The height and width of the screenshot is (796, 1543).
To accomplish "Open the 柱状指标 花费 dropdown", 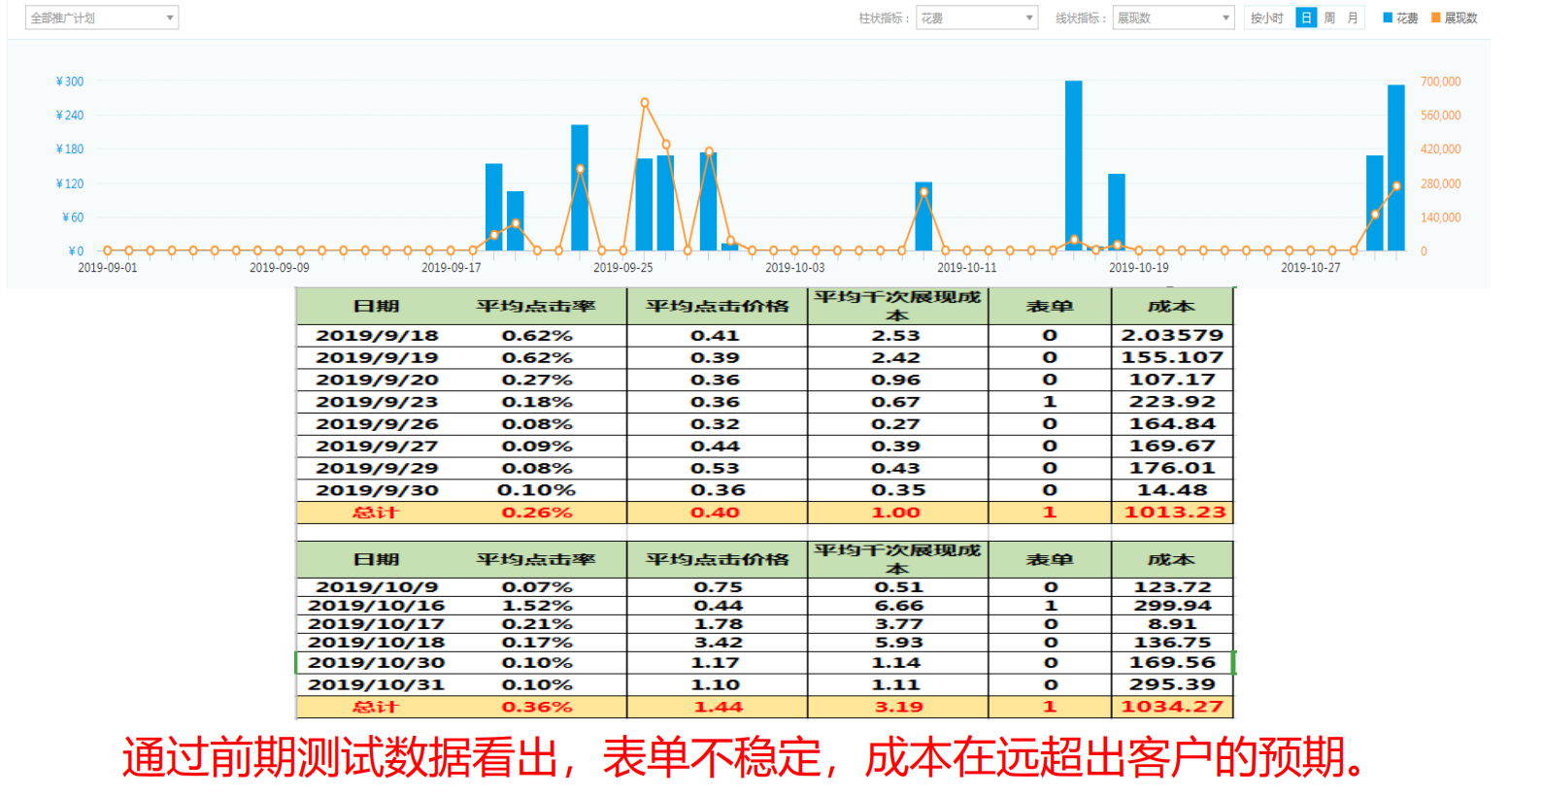I will tap(977, 17).
